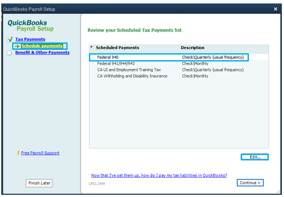Click the Continue > button
284x197 pixels.
[250, 183]
